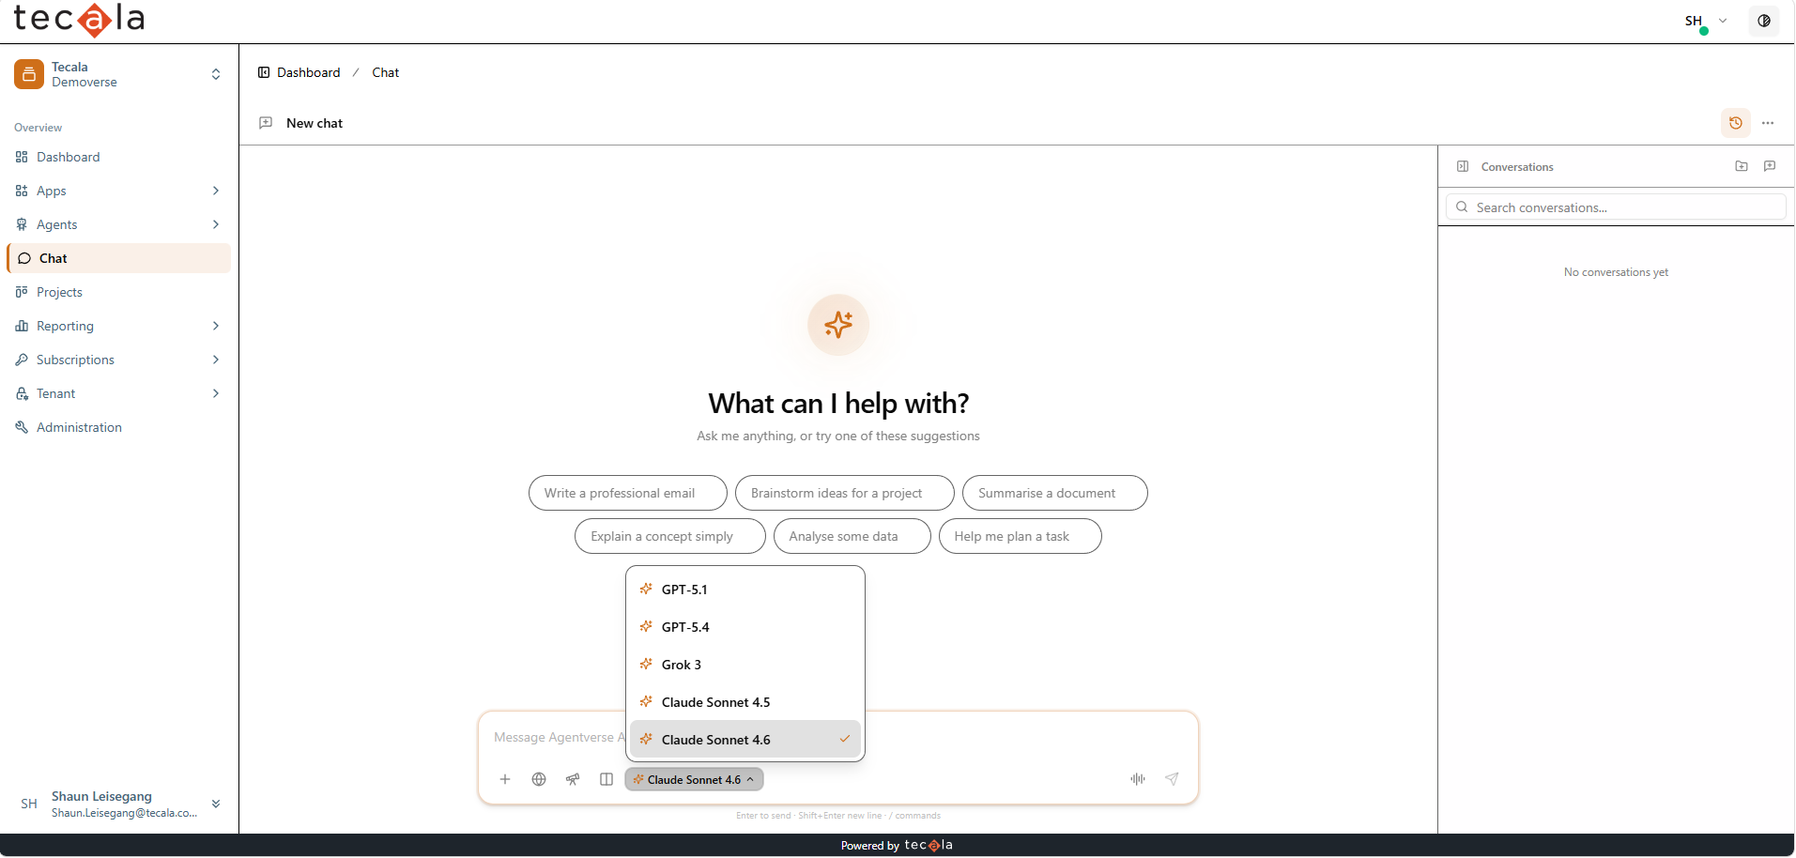Image resolution: width=1796 pixels, height=858 pixels.
Task: Toggle the globe web search icon
Action: [x=539, y=779]
